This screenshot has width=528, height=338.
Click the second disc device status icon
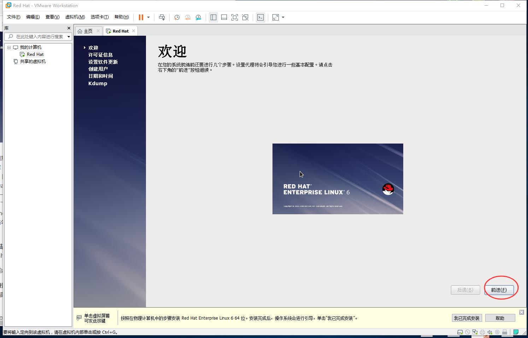coord(497,332)
